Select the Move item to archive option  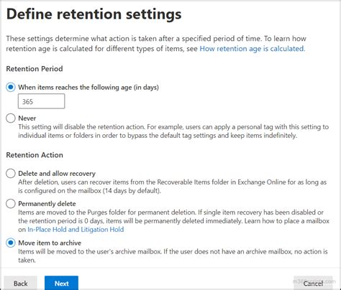tap(11, 243)
